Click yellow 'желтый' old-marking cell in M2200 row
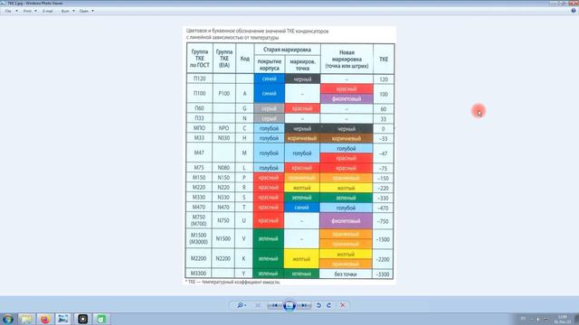This screenshot has width=579, height=325. (301, 259)
